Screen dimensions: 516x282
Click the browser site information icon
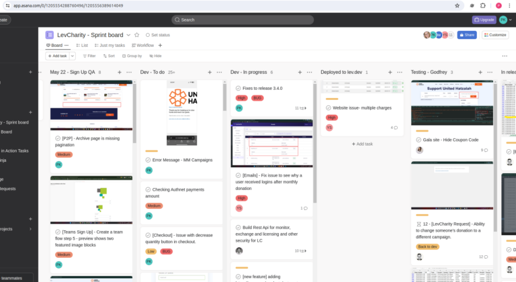tap(7, 5)
